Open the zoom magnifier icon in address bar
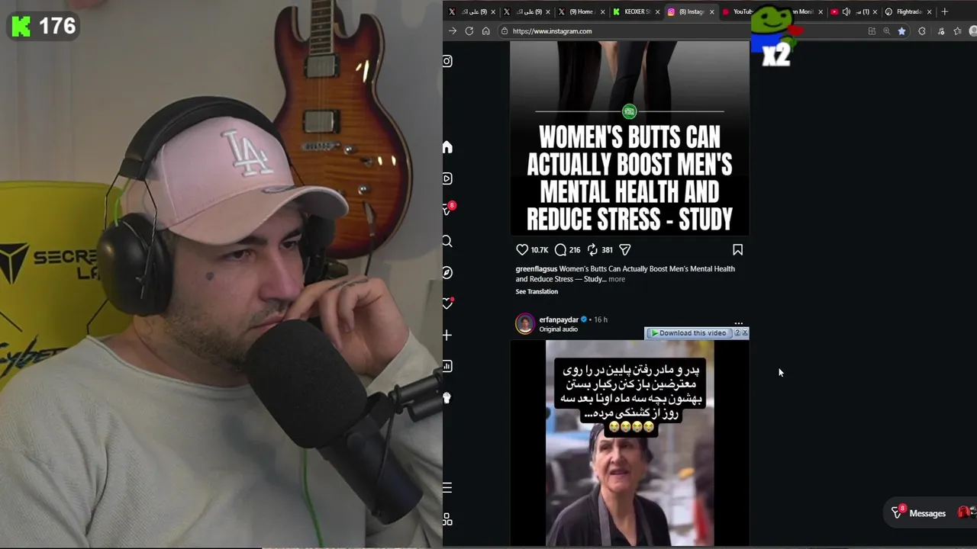977x549 pixels. 886,31
